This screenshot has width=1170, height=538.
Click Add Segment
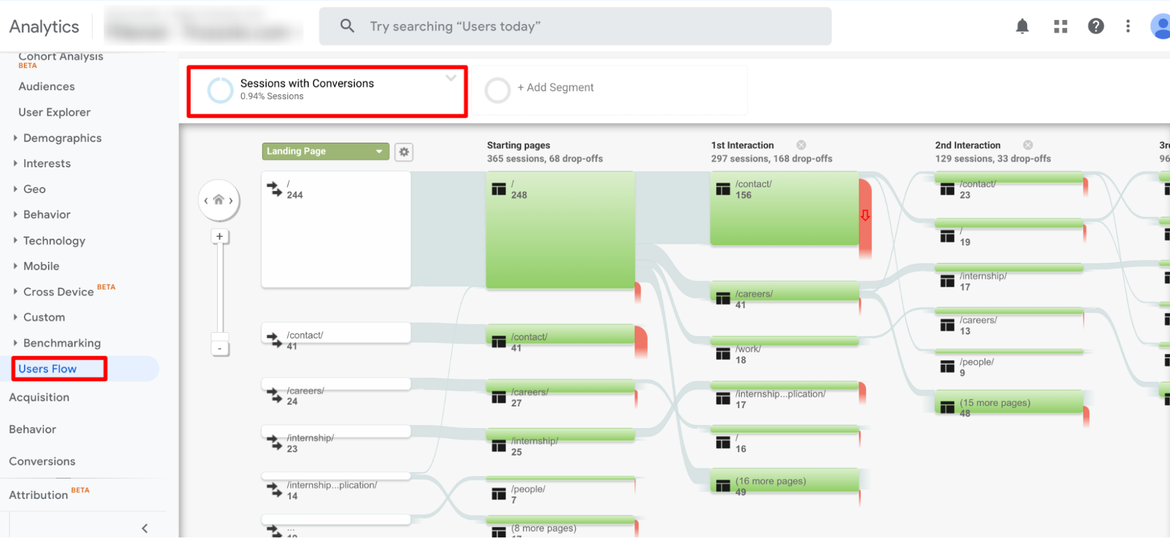click(555, 87)
